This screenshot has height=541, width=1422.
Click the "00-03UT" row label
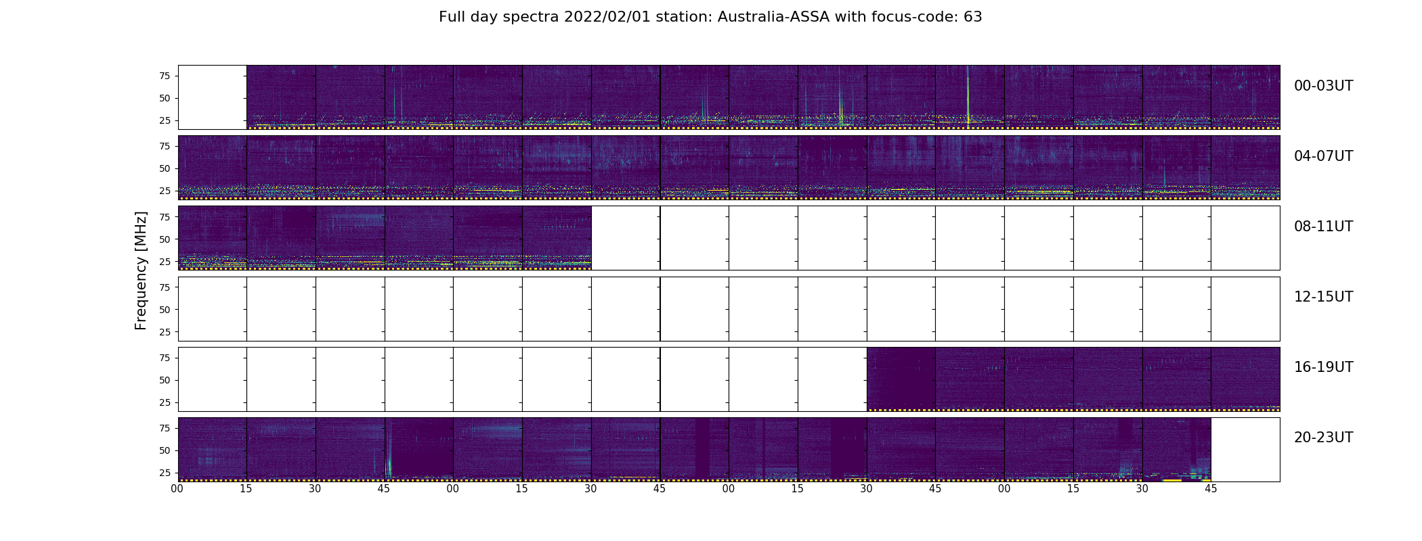pos(1323,86)
